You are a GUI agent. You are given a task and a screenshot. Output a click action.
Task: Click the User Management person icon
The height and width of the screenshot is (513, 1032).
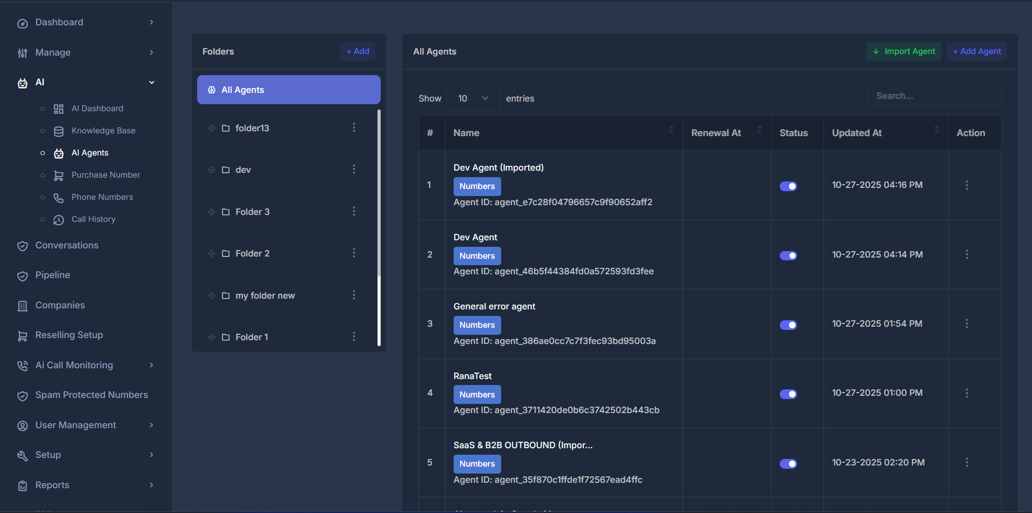tap(22, 426)
